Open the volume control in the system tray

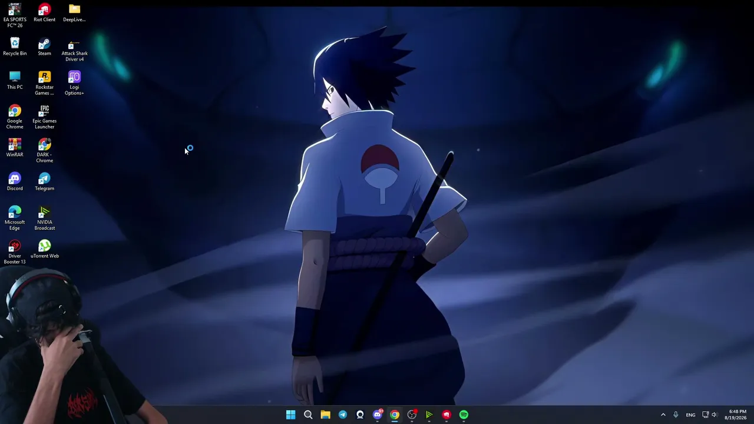715,415
